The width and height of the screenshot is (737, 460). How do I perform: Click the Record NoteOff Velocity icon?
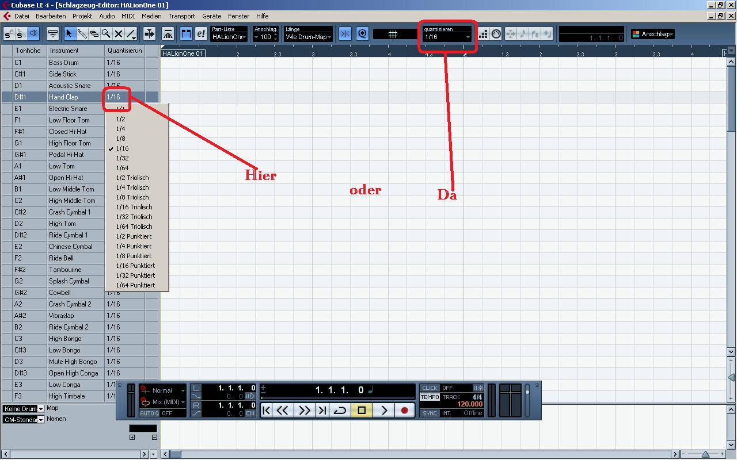[547, 34]
